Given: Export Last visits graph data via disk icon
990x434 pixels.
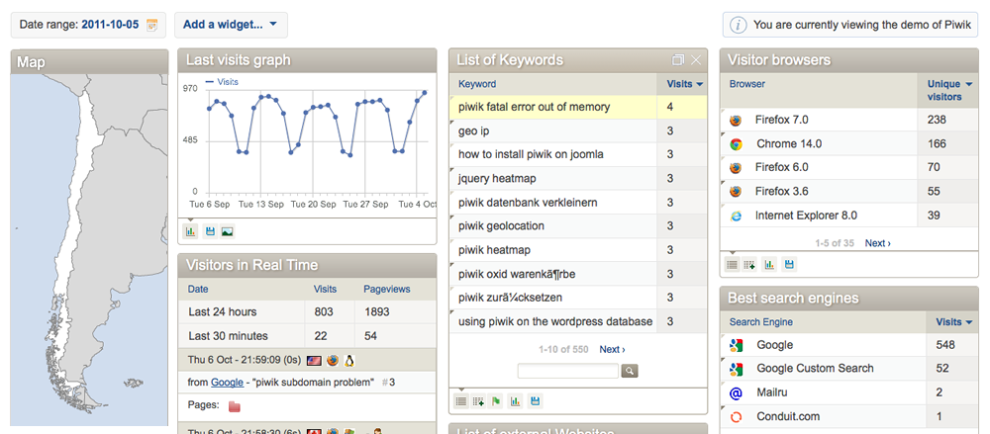Looking at the screenshot, I should (210, 231).
